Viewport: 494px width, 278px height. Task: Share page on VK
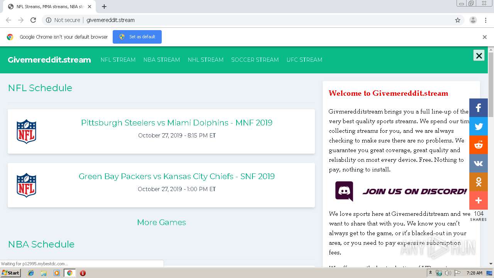point(479,163)
